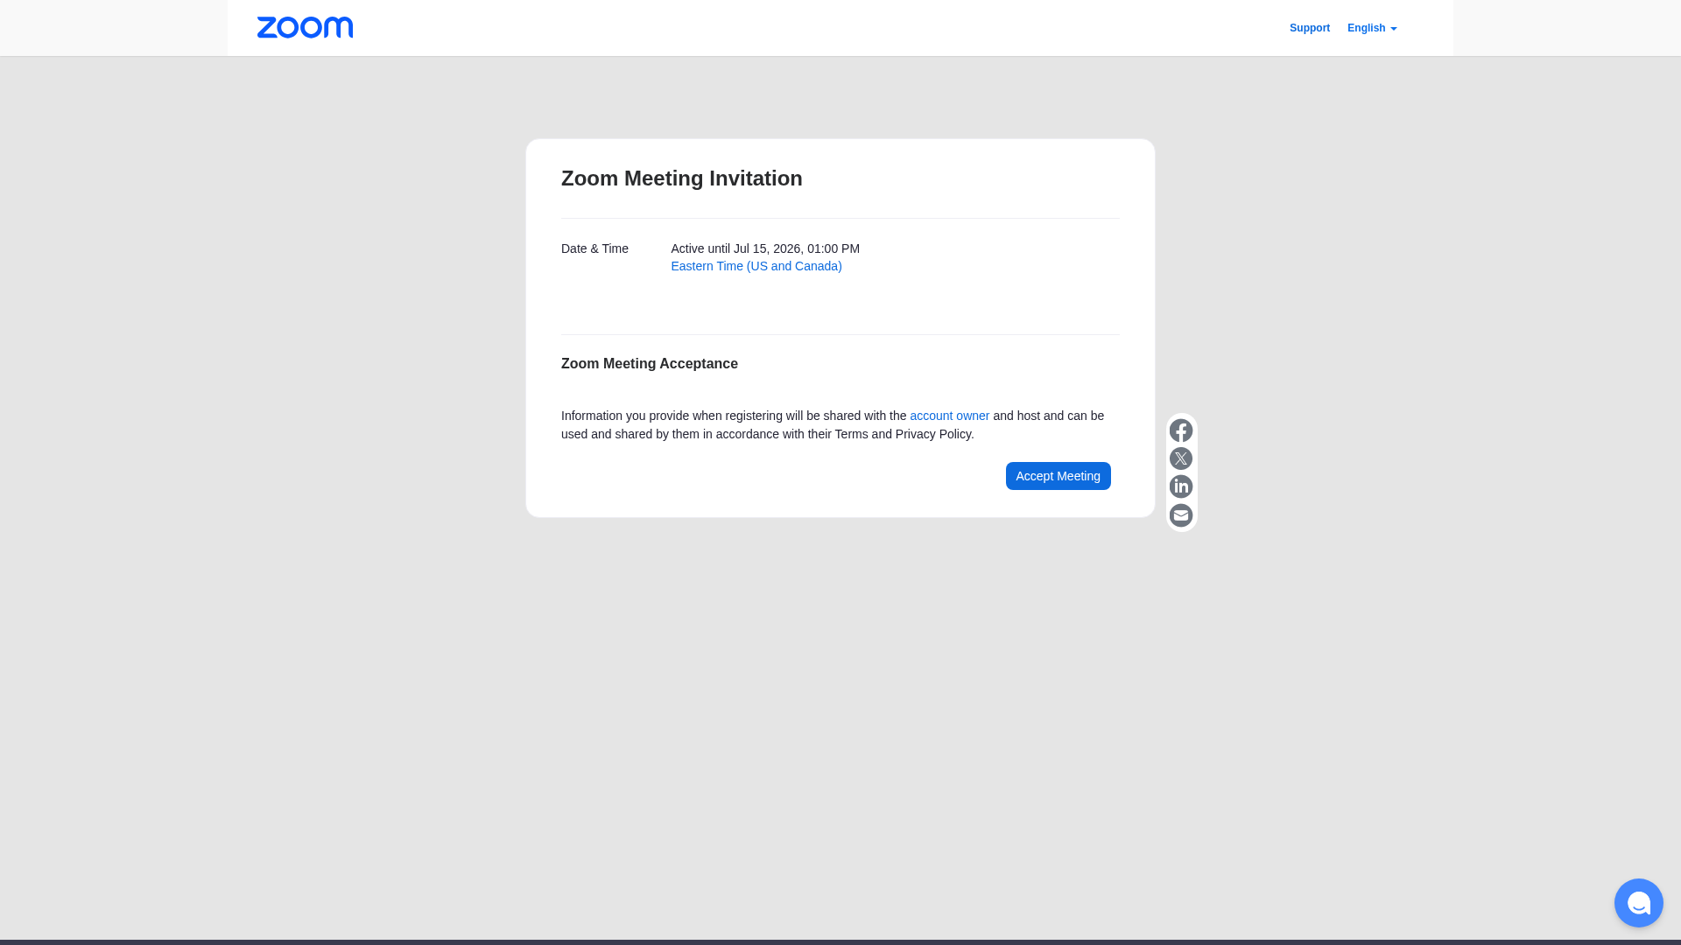Share invitation on Facebook

[1181, 430]
